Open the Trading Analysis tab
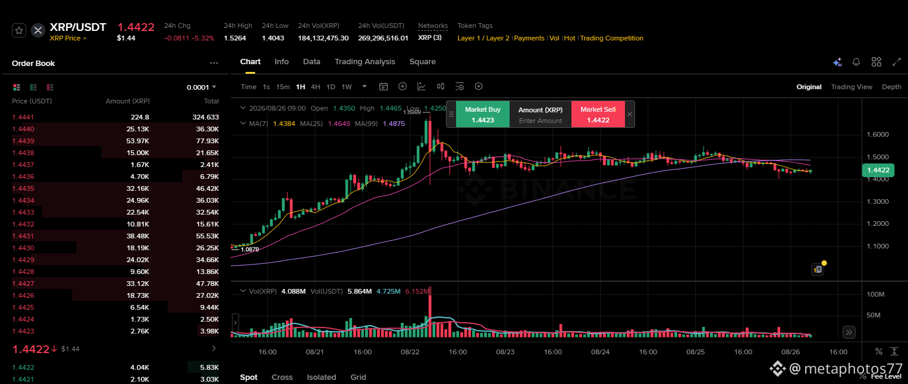This screenshot has height=384, width=908. (x=365, y=62)
